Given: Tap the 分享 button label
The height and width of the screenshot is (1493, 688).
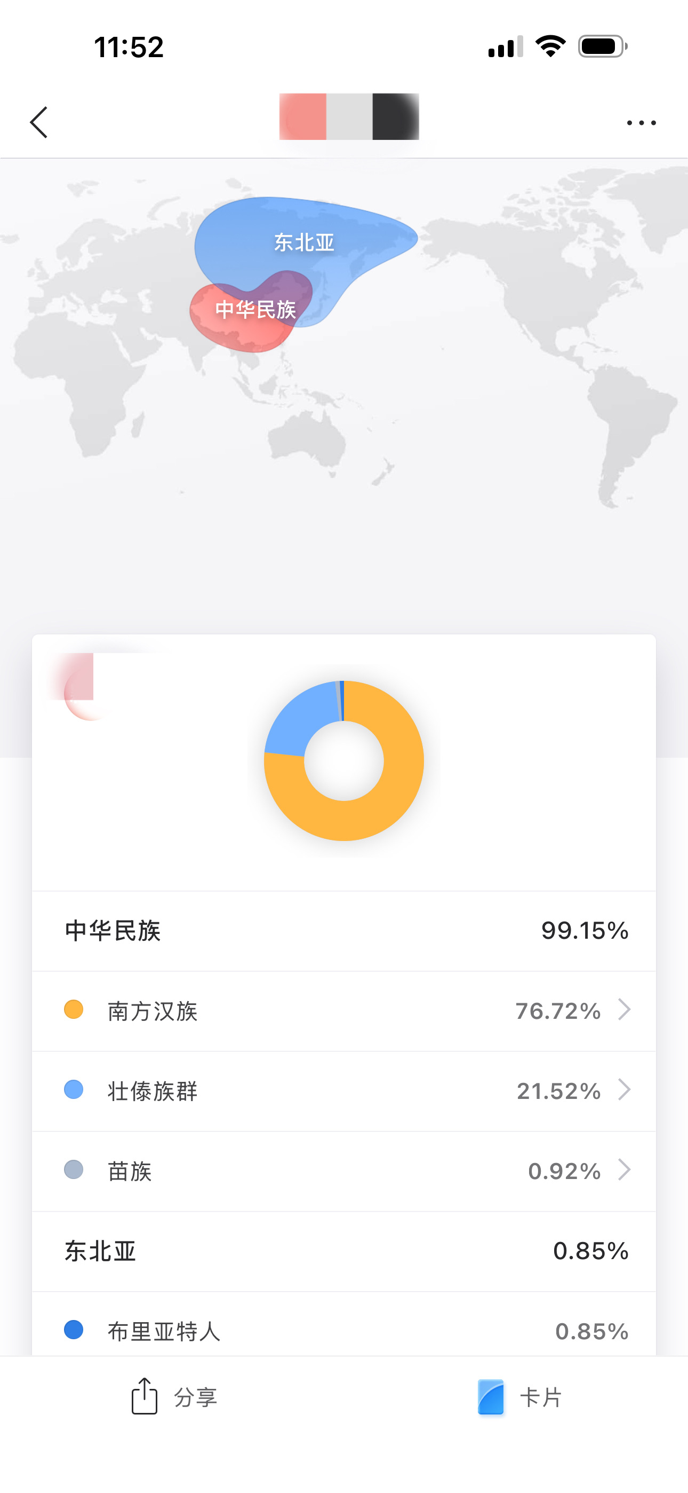Looking at the screenshot, I should click(196, 1397).
